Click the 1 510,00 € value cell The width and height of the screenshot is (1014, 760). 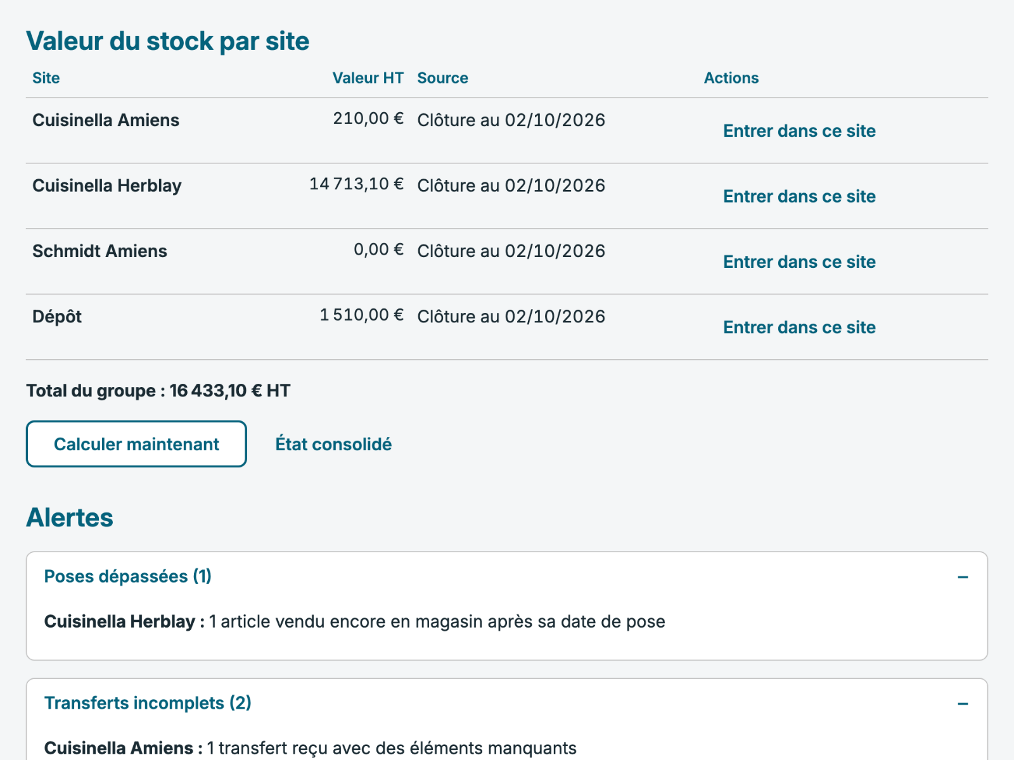pyautogui.click(x=361, y=315)
